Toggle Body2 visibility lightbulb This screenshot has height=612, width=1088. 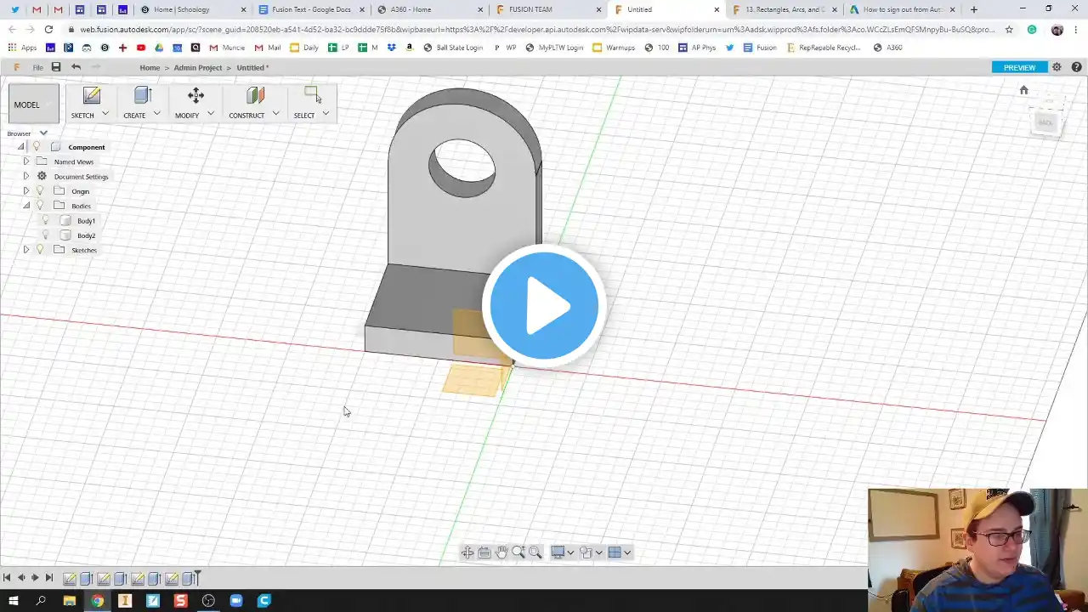(47, 235)
